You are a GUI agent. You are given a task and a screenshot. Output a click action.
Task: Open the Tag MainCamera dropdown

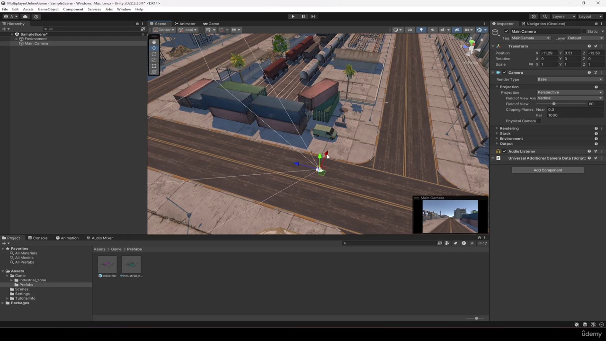click(530, 38)
